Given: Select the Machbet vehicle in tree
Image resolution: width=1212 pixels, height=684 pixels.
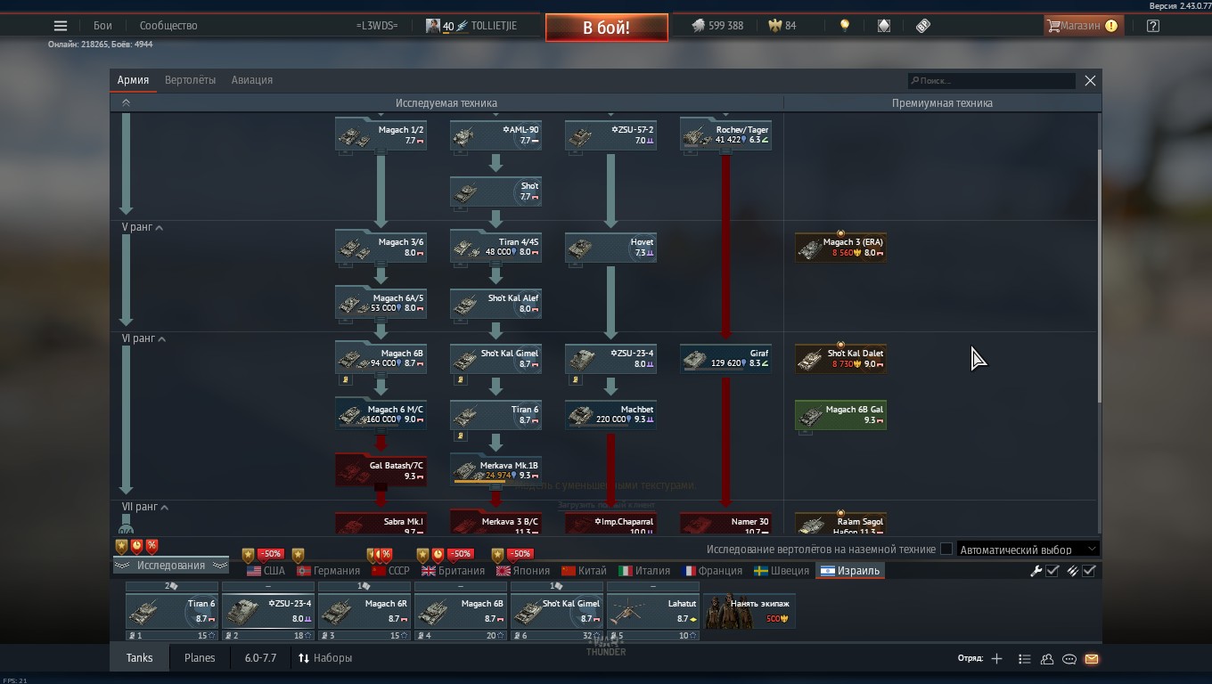Looking at the screenshot, I should click(610, 415).
